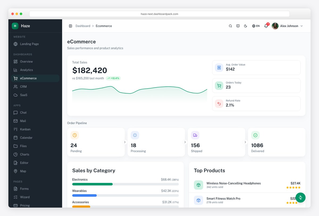Click the Refund Rate return icon
319x216 pixels.
coord(219,104)
